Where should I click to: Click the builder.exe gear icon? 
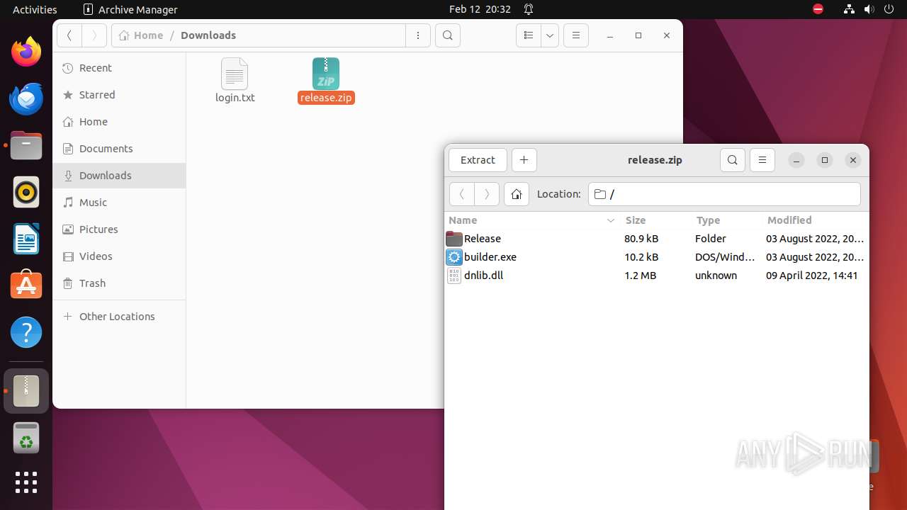454,257
